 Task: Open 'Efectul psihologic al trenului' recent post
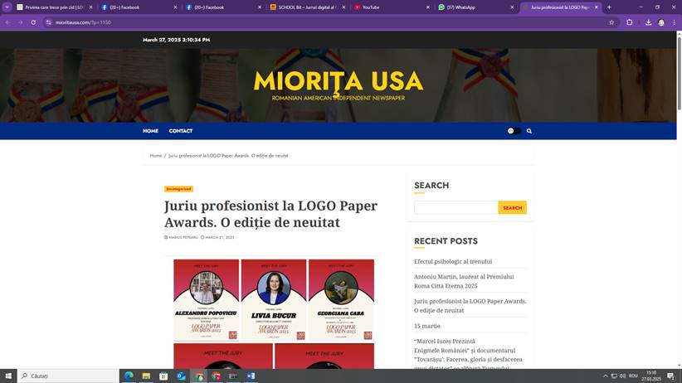[x=453, y=261]
